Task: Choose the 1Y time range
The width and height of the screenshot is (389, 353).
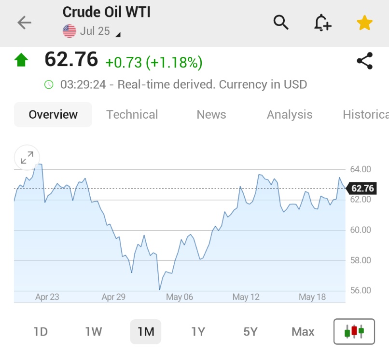Action: (198, 332)
